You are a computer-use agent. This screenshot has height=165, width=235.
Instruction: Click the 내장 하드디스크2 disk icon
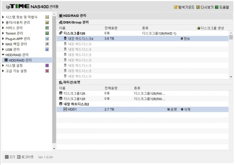(61, 104)
